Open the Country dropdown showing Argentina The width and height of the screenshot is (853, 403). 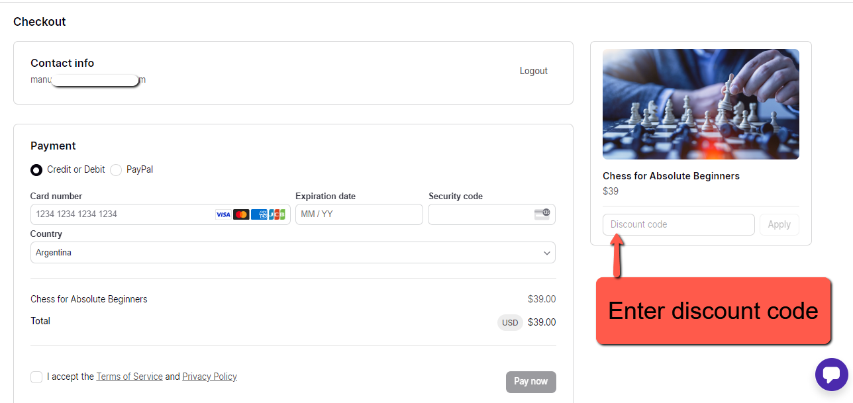click(x=293, y=253)
